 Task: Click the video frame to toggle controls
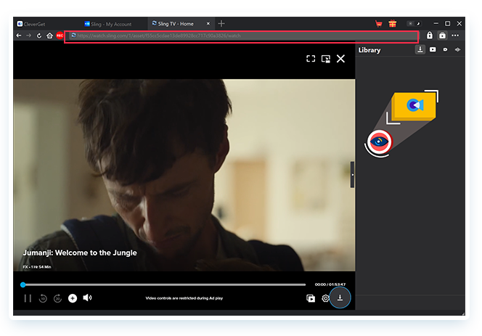[x=184, y=175]
